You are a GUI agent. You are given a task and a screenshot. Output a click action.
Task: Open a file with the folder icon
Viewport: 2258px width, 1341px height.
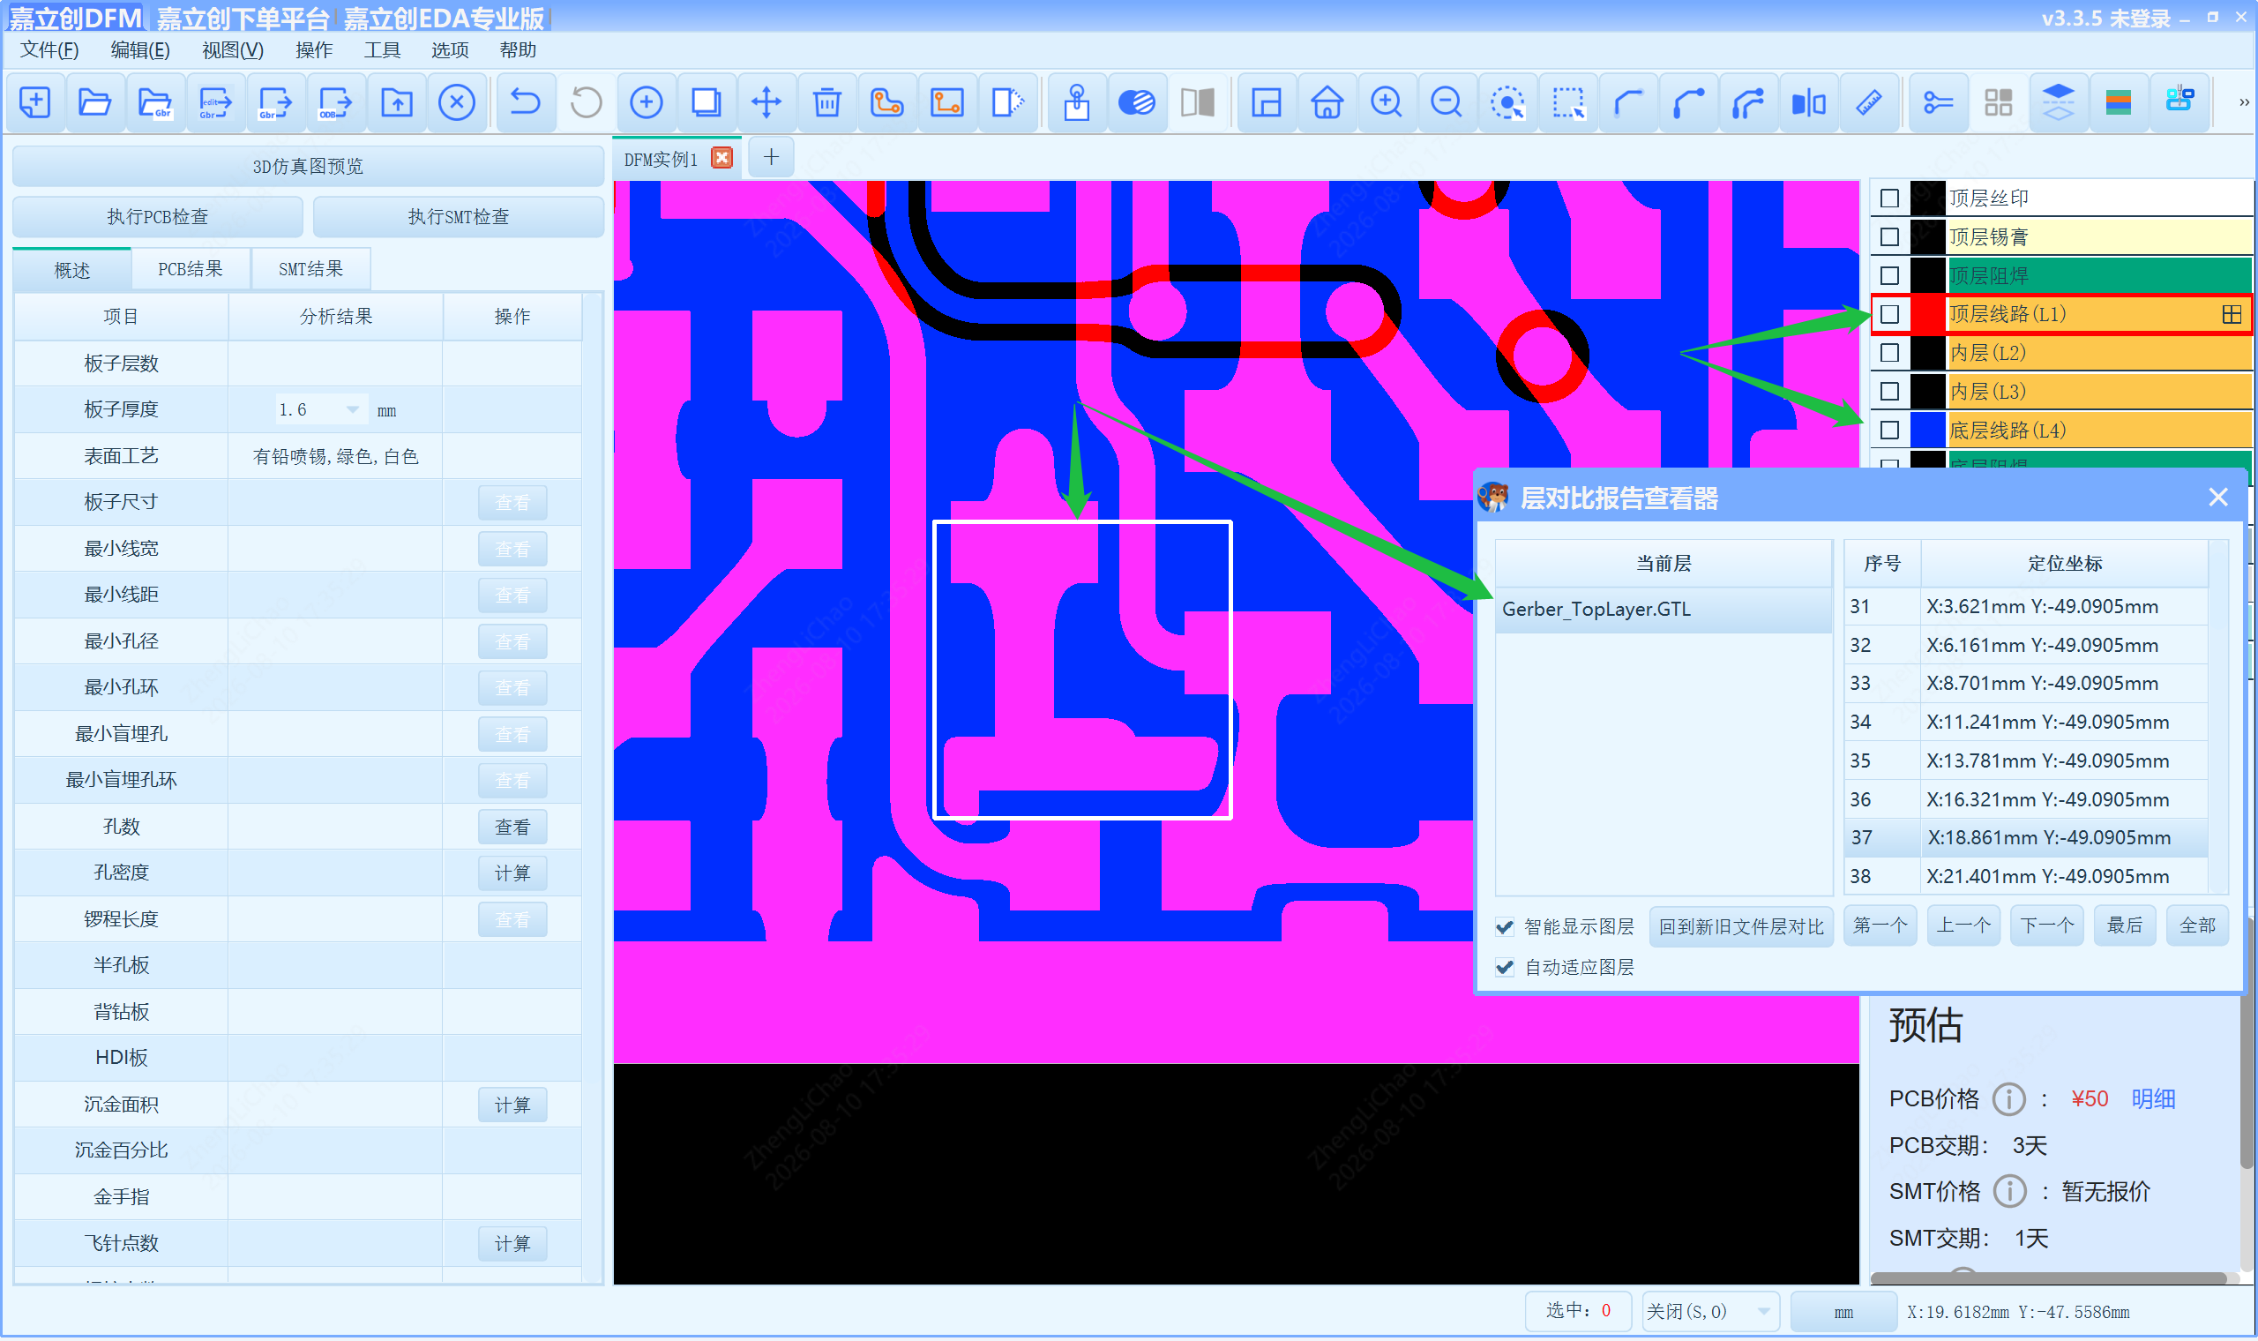(95, 102)
